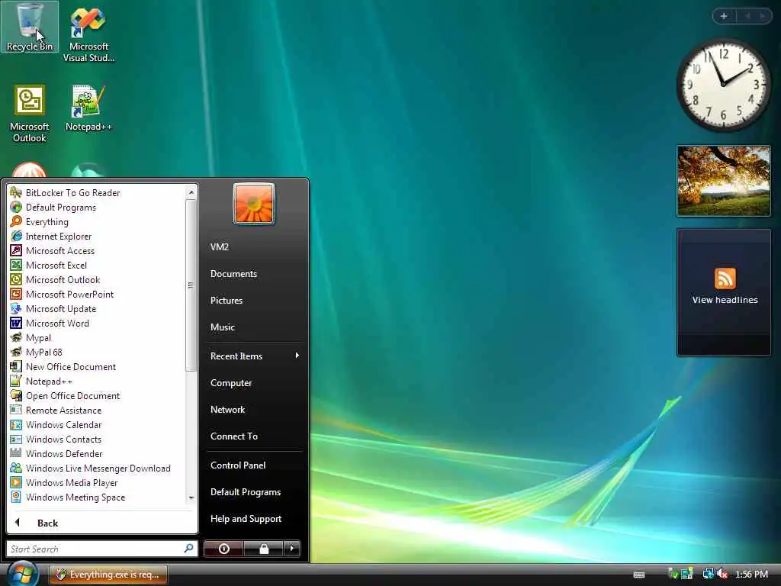The height and width of the screenshot is (586, 781).
Task: Select Notepad++ in the program list
Action: point(49,382)
